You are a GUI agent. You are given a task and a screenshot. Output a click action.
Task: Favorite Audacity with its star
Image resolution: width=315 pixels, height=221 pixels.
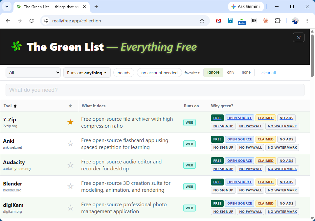(70, 165)
